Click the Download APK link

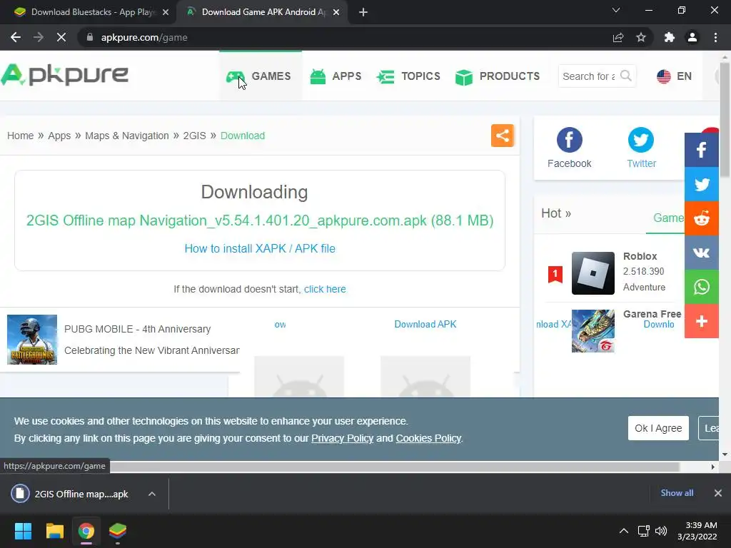click(x=425, y=325)
